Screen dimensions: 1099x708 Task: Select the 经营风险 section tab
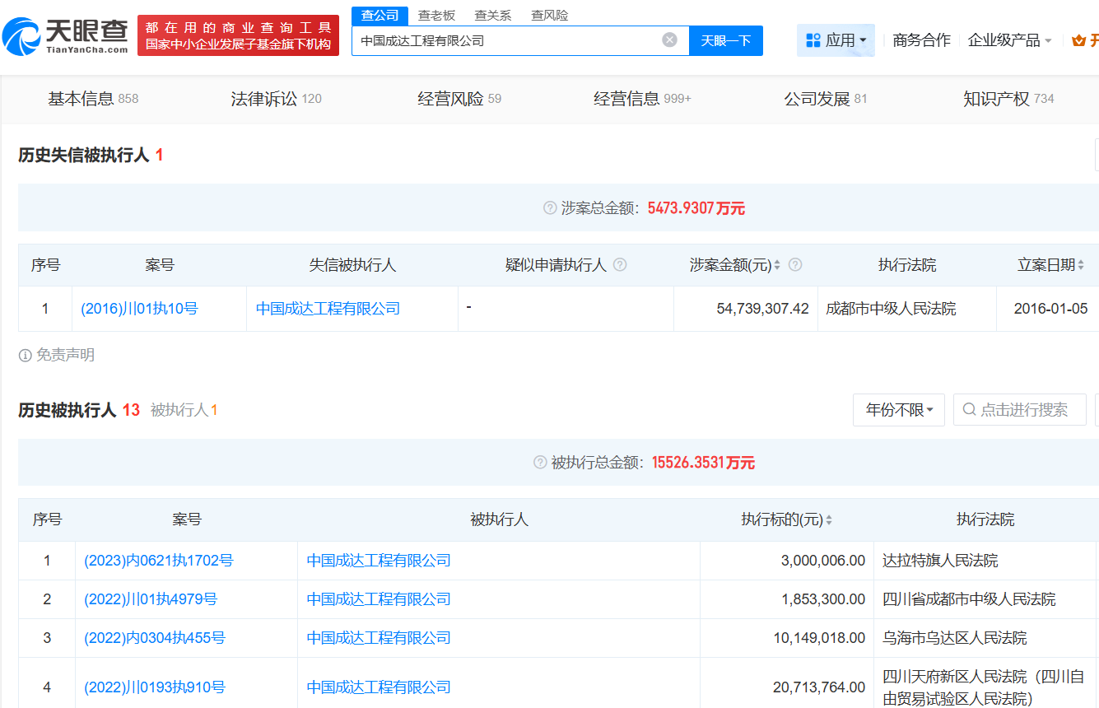(x=459, y=99)
